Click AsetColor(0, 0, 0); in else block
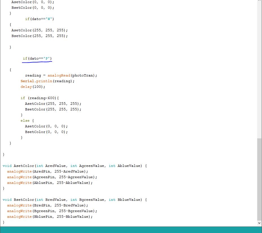262x233 pixels. tap(47, 126)
